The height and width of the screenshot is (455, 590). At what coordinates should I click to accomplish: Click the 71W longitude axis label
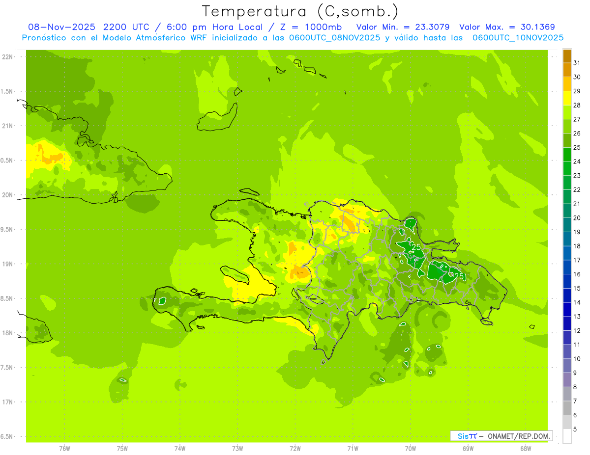[x=353, y=448]
